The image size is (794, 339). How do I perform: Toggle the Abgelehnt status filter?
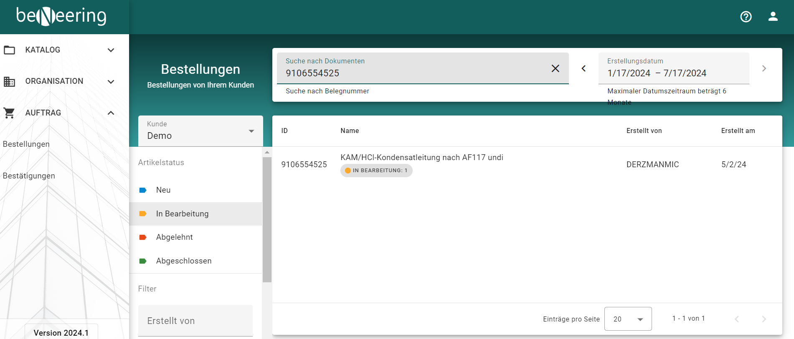(x=174, y=237)
